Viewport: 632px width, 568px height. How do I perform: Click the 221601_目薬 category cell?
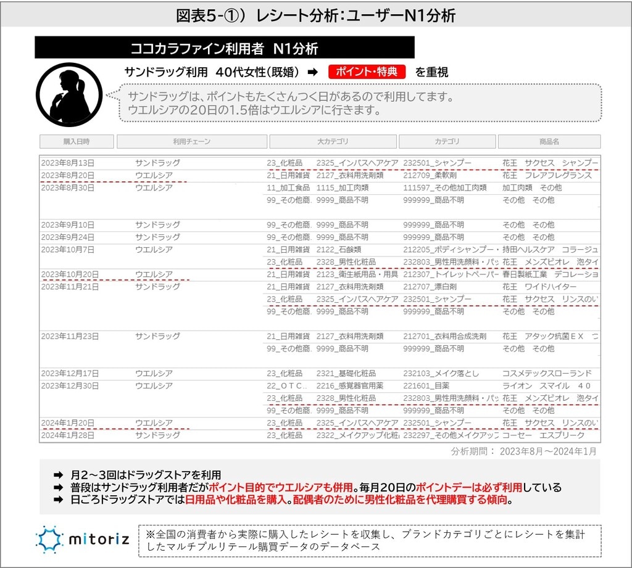tap(426, 386)
